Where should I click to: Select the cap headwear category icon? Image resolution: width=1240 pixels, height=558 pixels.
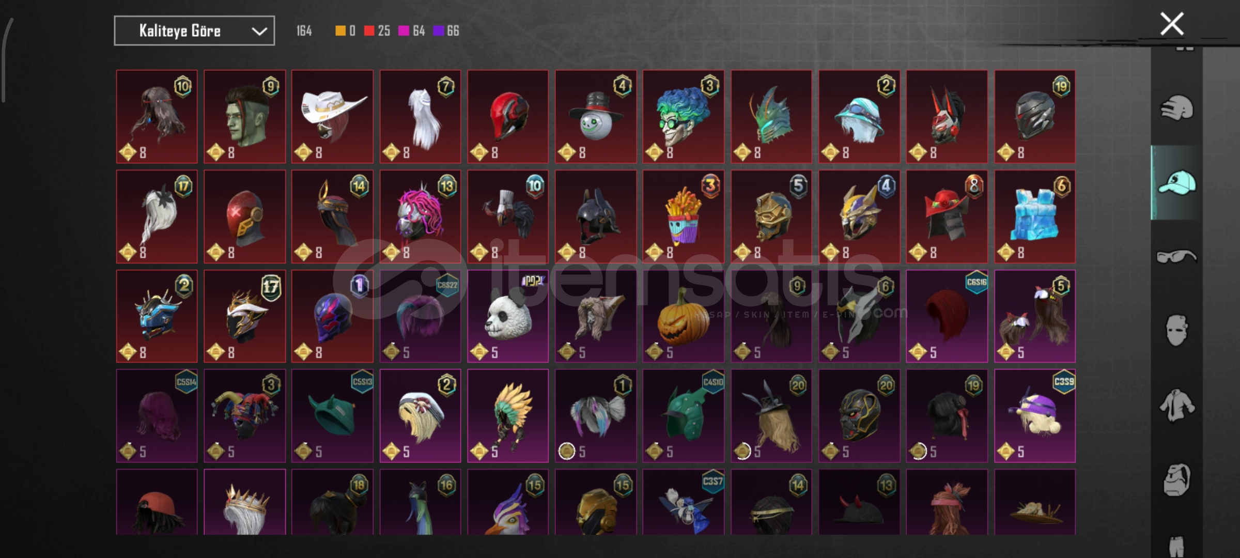point(1176,182)
